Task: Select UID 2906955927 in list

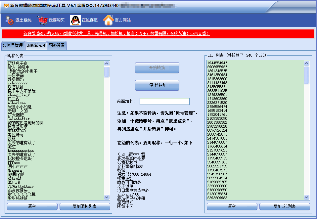Action: [x=217, y=67]
